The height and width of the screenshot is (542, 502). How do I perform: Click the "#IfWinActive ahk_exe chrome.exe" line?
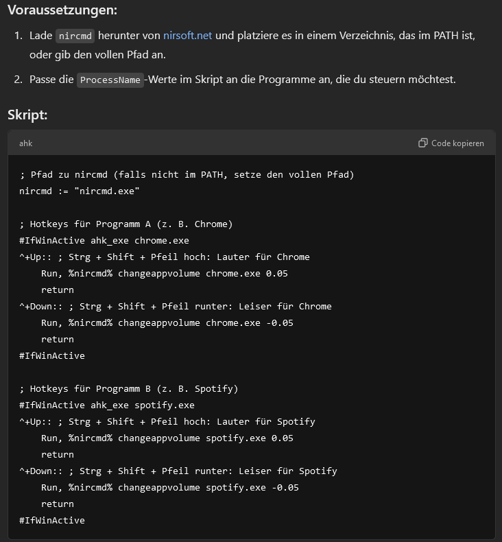coord(104,240)
